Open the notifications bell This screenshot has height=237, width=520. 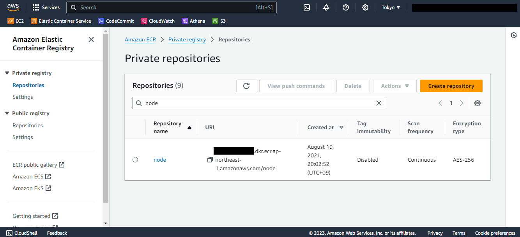click(326, 7)
